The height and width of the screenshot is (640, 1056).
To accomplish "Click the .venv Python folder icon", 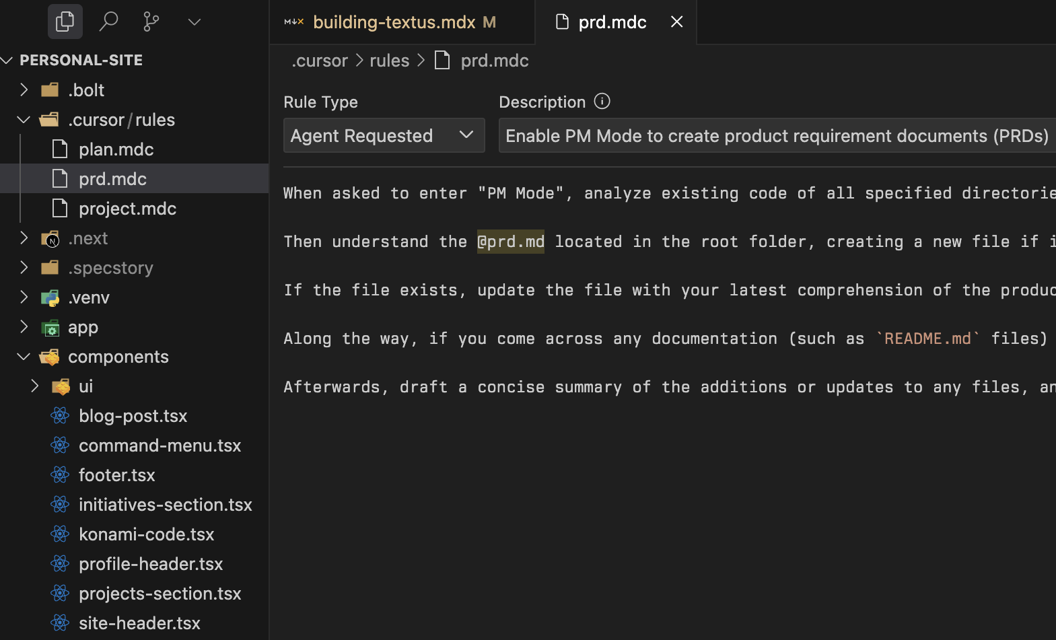I will (x=50, y=297).
